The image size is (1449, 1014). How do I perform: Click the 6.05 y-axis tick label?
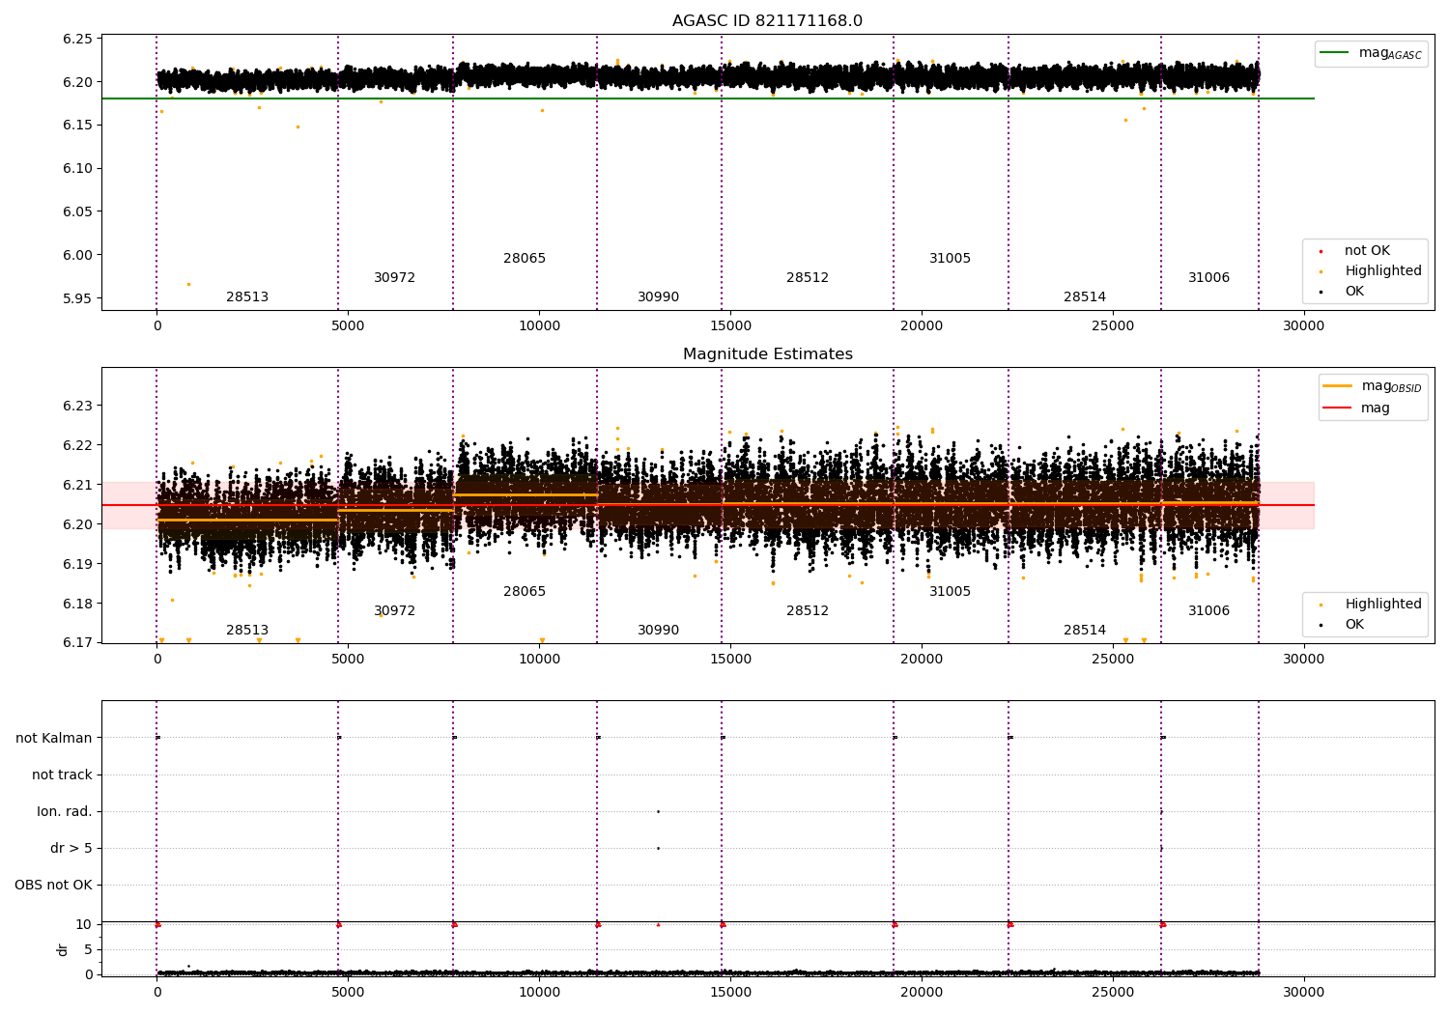(x=77, y=211)
